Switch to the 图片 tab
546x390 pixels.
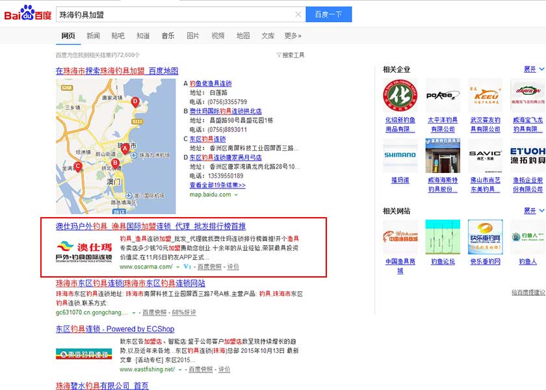193,36
